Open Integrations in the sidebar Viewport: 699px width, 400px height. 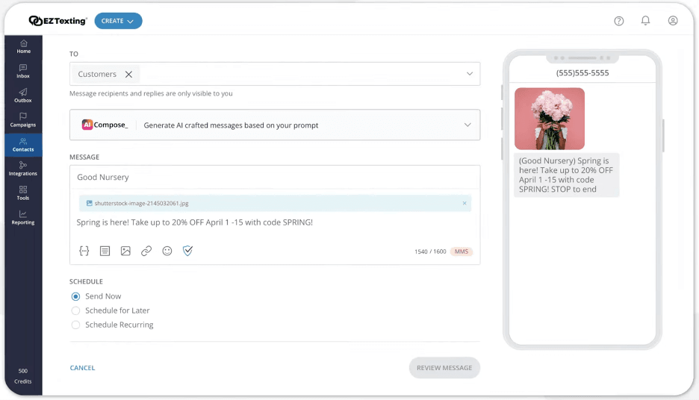pyautogui.click(x=23, y=169)
